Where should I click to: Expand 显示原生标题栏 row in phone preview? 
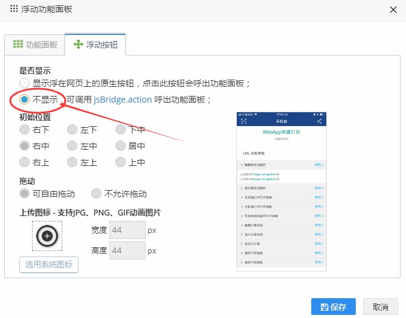tap(282, 188)
